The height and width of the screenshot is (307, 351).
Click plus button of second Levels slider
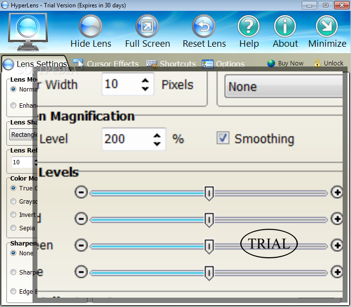coord(337,218)
